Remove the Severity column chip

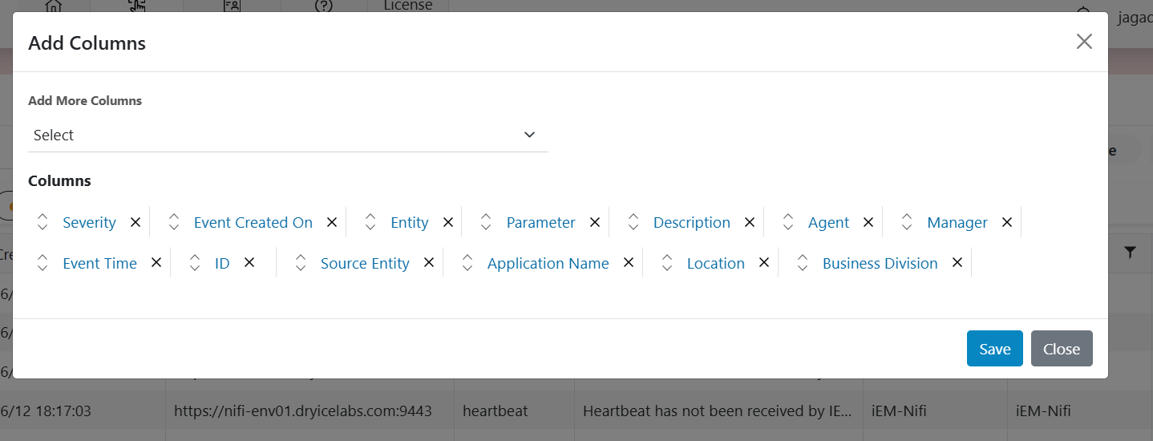point(136,222)
